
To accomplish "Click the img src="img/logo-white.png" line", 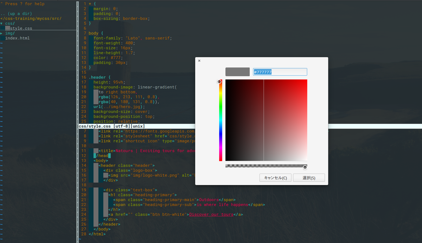I will tap(152, 176).
